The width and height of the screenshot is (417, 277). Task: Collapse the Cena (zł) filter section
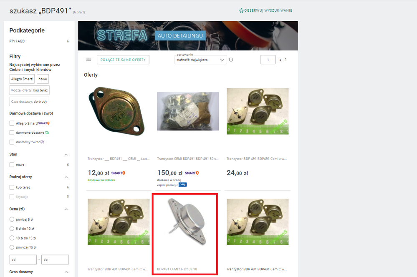[66, 210]
